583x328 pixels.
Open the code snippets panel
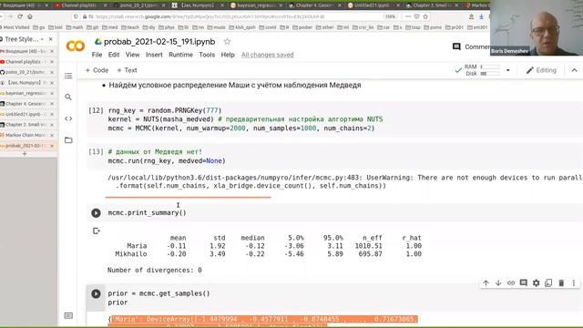[x=68, y=118]
